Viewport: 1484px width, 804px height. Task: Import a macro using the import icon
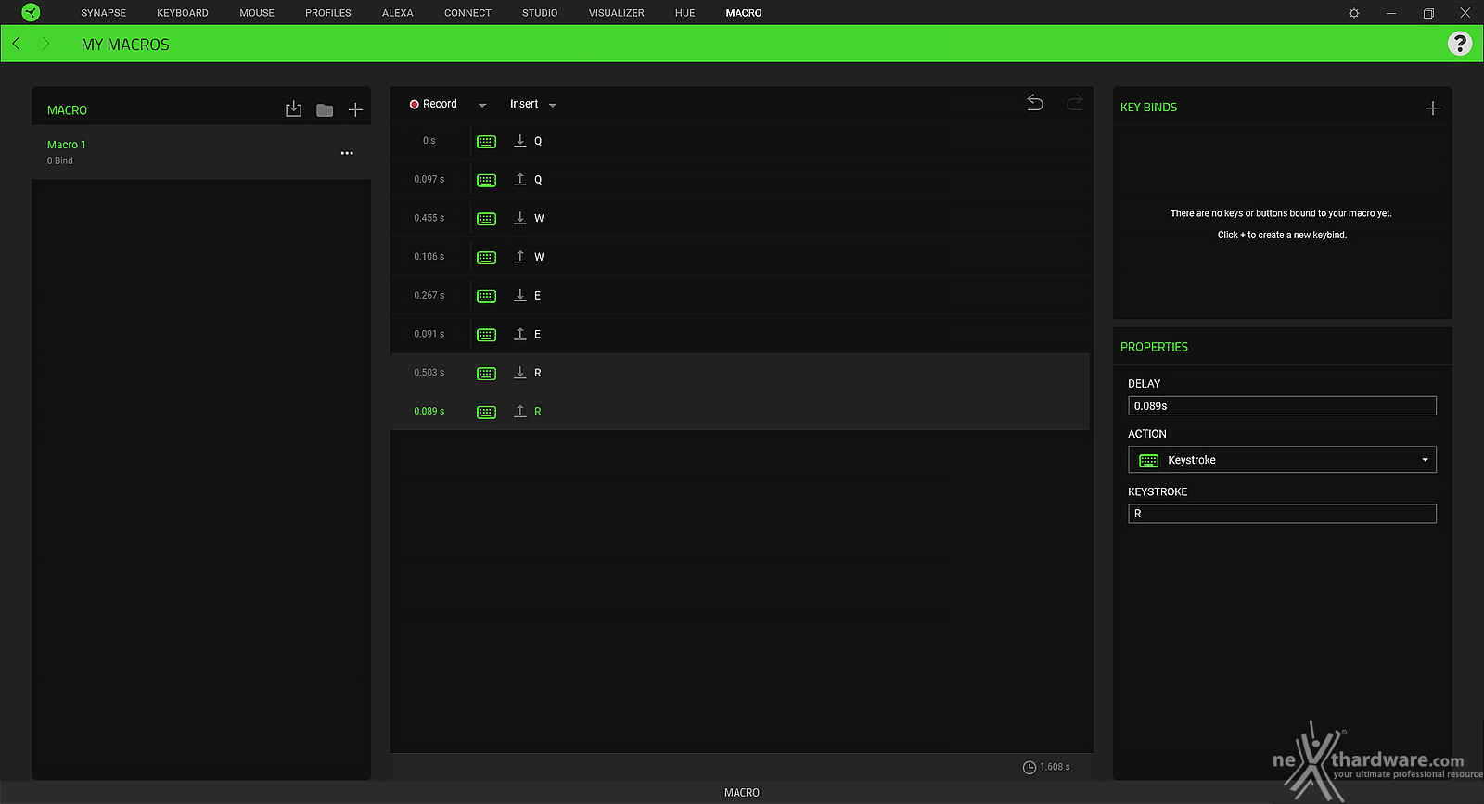tap(293, 109)
